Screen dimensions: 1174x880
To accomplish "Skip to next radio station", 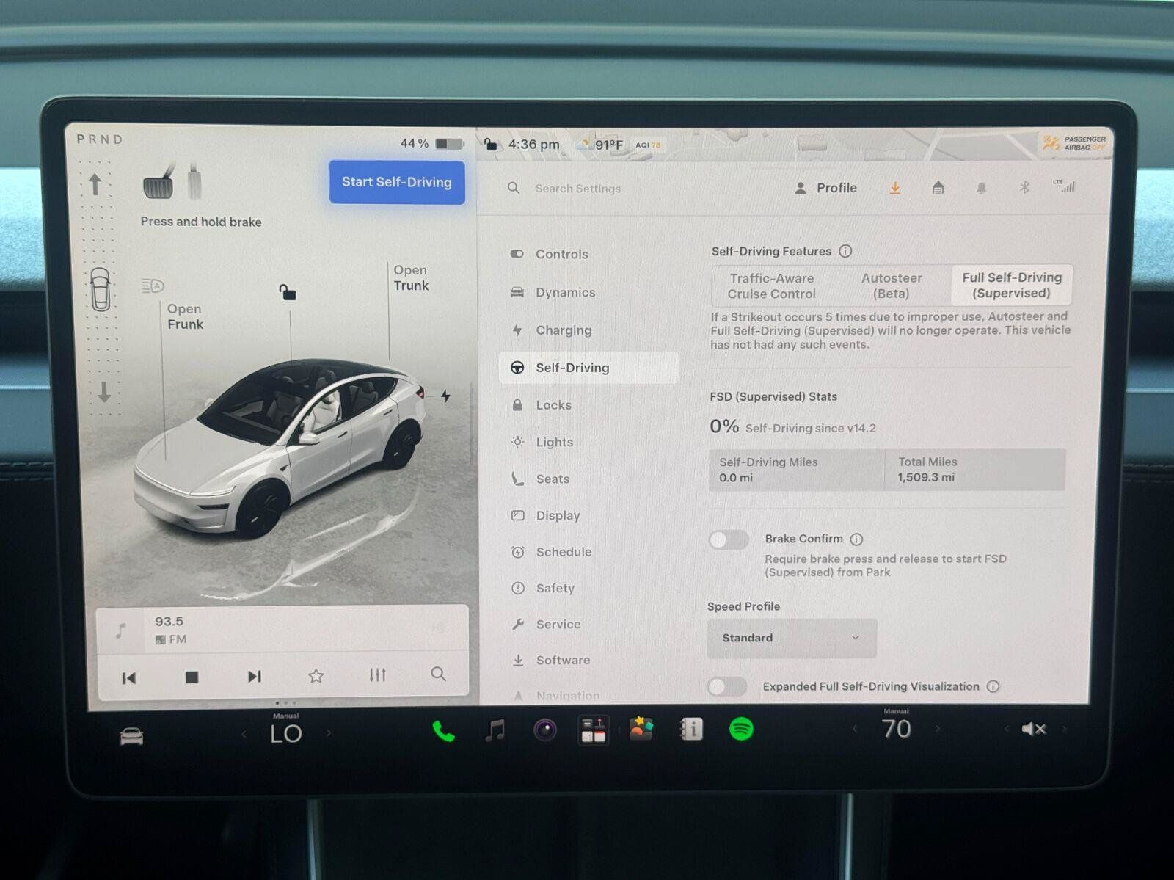I will tap(254, 676).
